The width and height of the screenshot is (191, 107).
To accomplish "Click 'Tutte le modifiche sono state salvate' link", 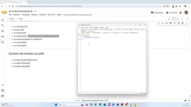I will tap(77, 15).
